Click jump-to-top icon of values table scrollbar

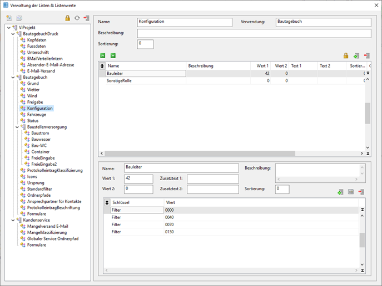click(368, 73)
